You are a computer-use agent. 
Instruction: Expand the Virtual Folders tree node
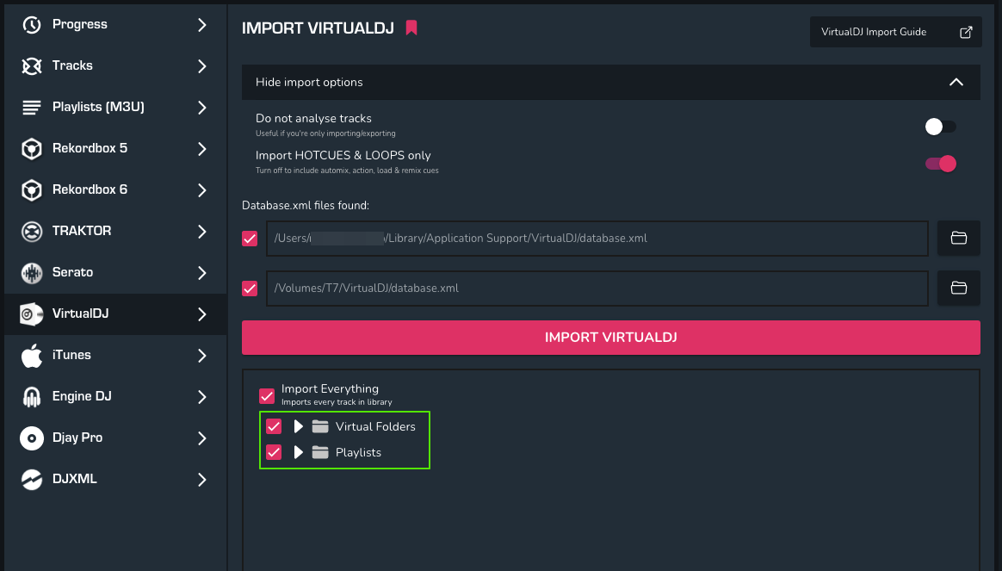[x=298, y=426]
